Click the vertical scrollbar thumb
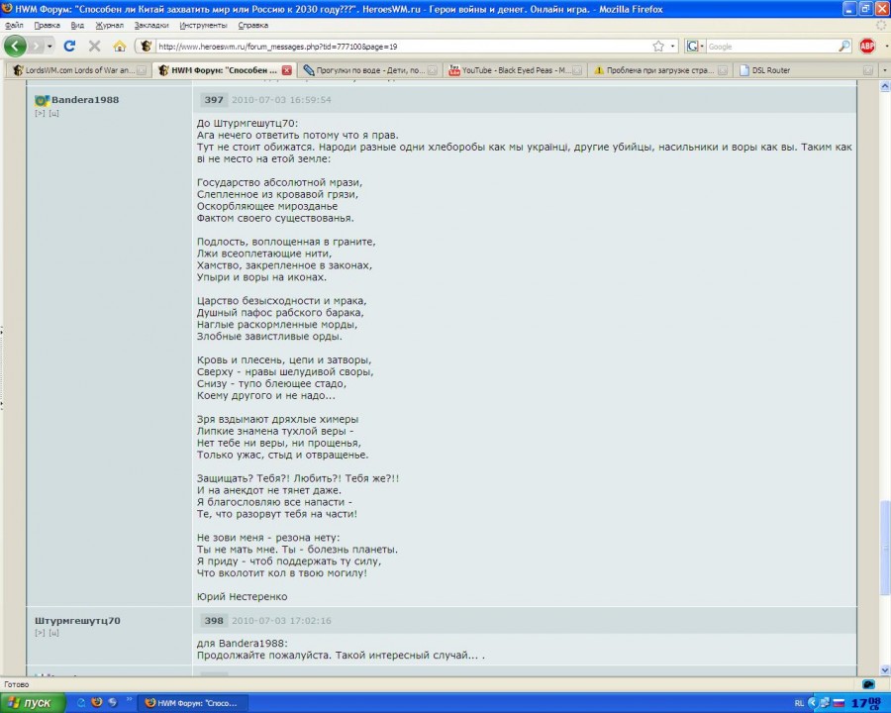891x713 pixels. tap(885, 548)
